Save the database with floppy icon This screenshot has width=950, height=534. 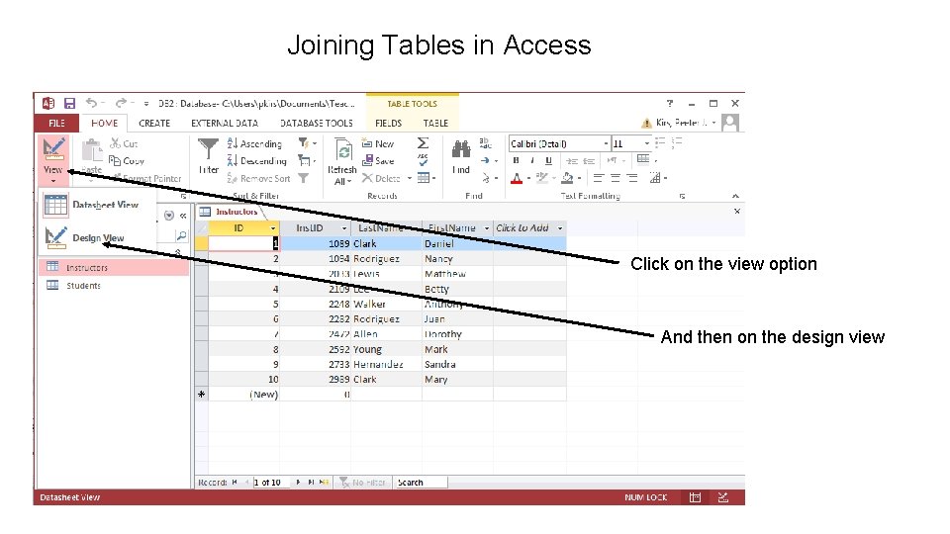tap(69, 104)
